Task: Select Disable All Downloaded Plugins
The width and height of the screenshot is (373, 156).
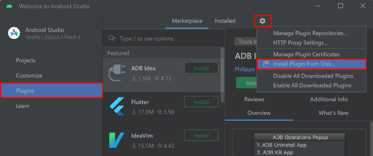Action: pos(313,76)
